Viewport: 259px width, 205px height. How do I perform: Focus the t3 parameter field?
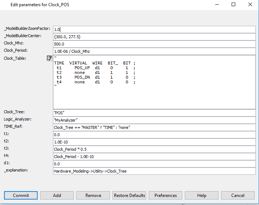154,149
